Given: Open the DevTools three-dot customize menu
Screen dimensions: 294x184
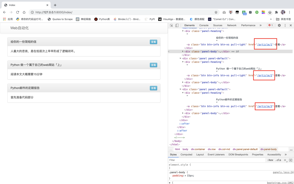Looking at the screenshot, I should click(x=285, y=25).
